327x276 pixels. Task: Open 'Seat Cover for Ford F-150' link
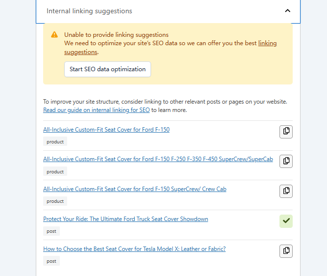point(106,130)
